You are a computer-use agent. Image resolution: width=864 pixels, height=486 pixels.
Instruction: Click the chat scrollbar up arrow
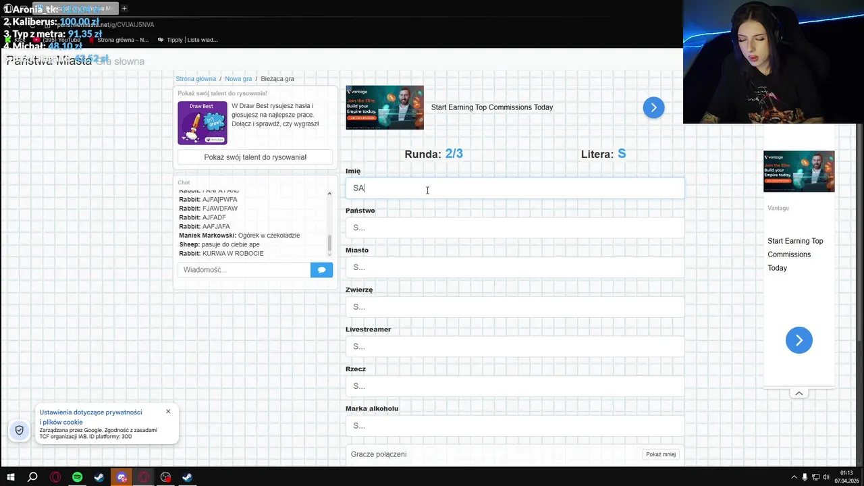point(329,194)
